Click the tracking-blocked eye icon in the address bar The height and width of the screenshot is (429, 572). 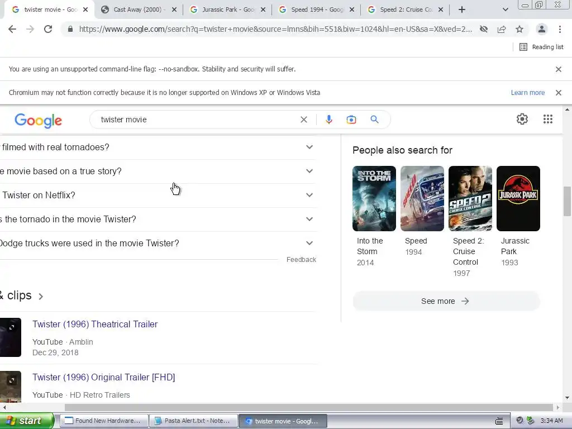click(x=484, y=29)
